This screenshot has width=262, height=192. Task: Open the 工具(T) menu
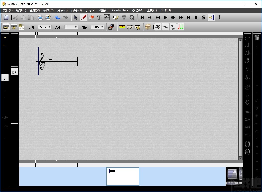click(x=151, y=10)
